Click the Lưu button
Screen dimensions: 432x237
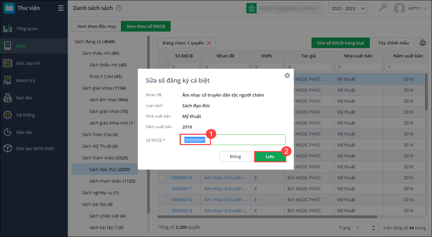click(x=270, y=156)
